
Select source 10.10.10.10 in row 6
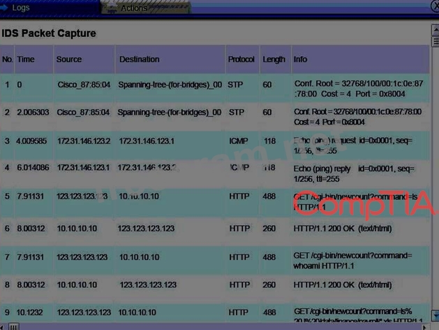coord(77,229)
